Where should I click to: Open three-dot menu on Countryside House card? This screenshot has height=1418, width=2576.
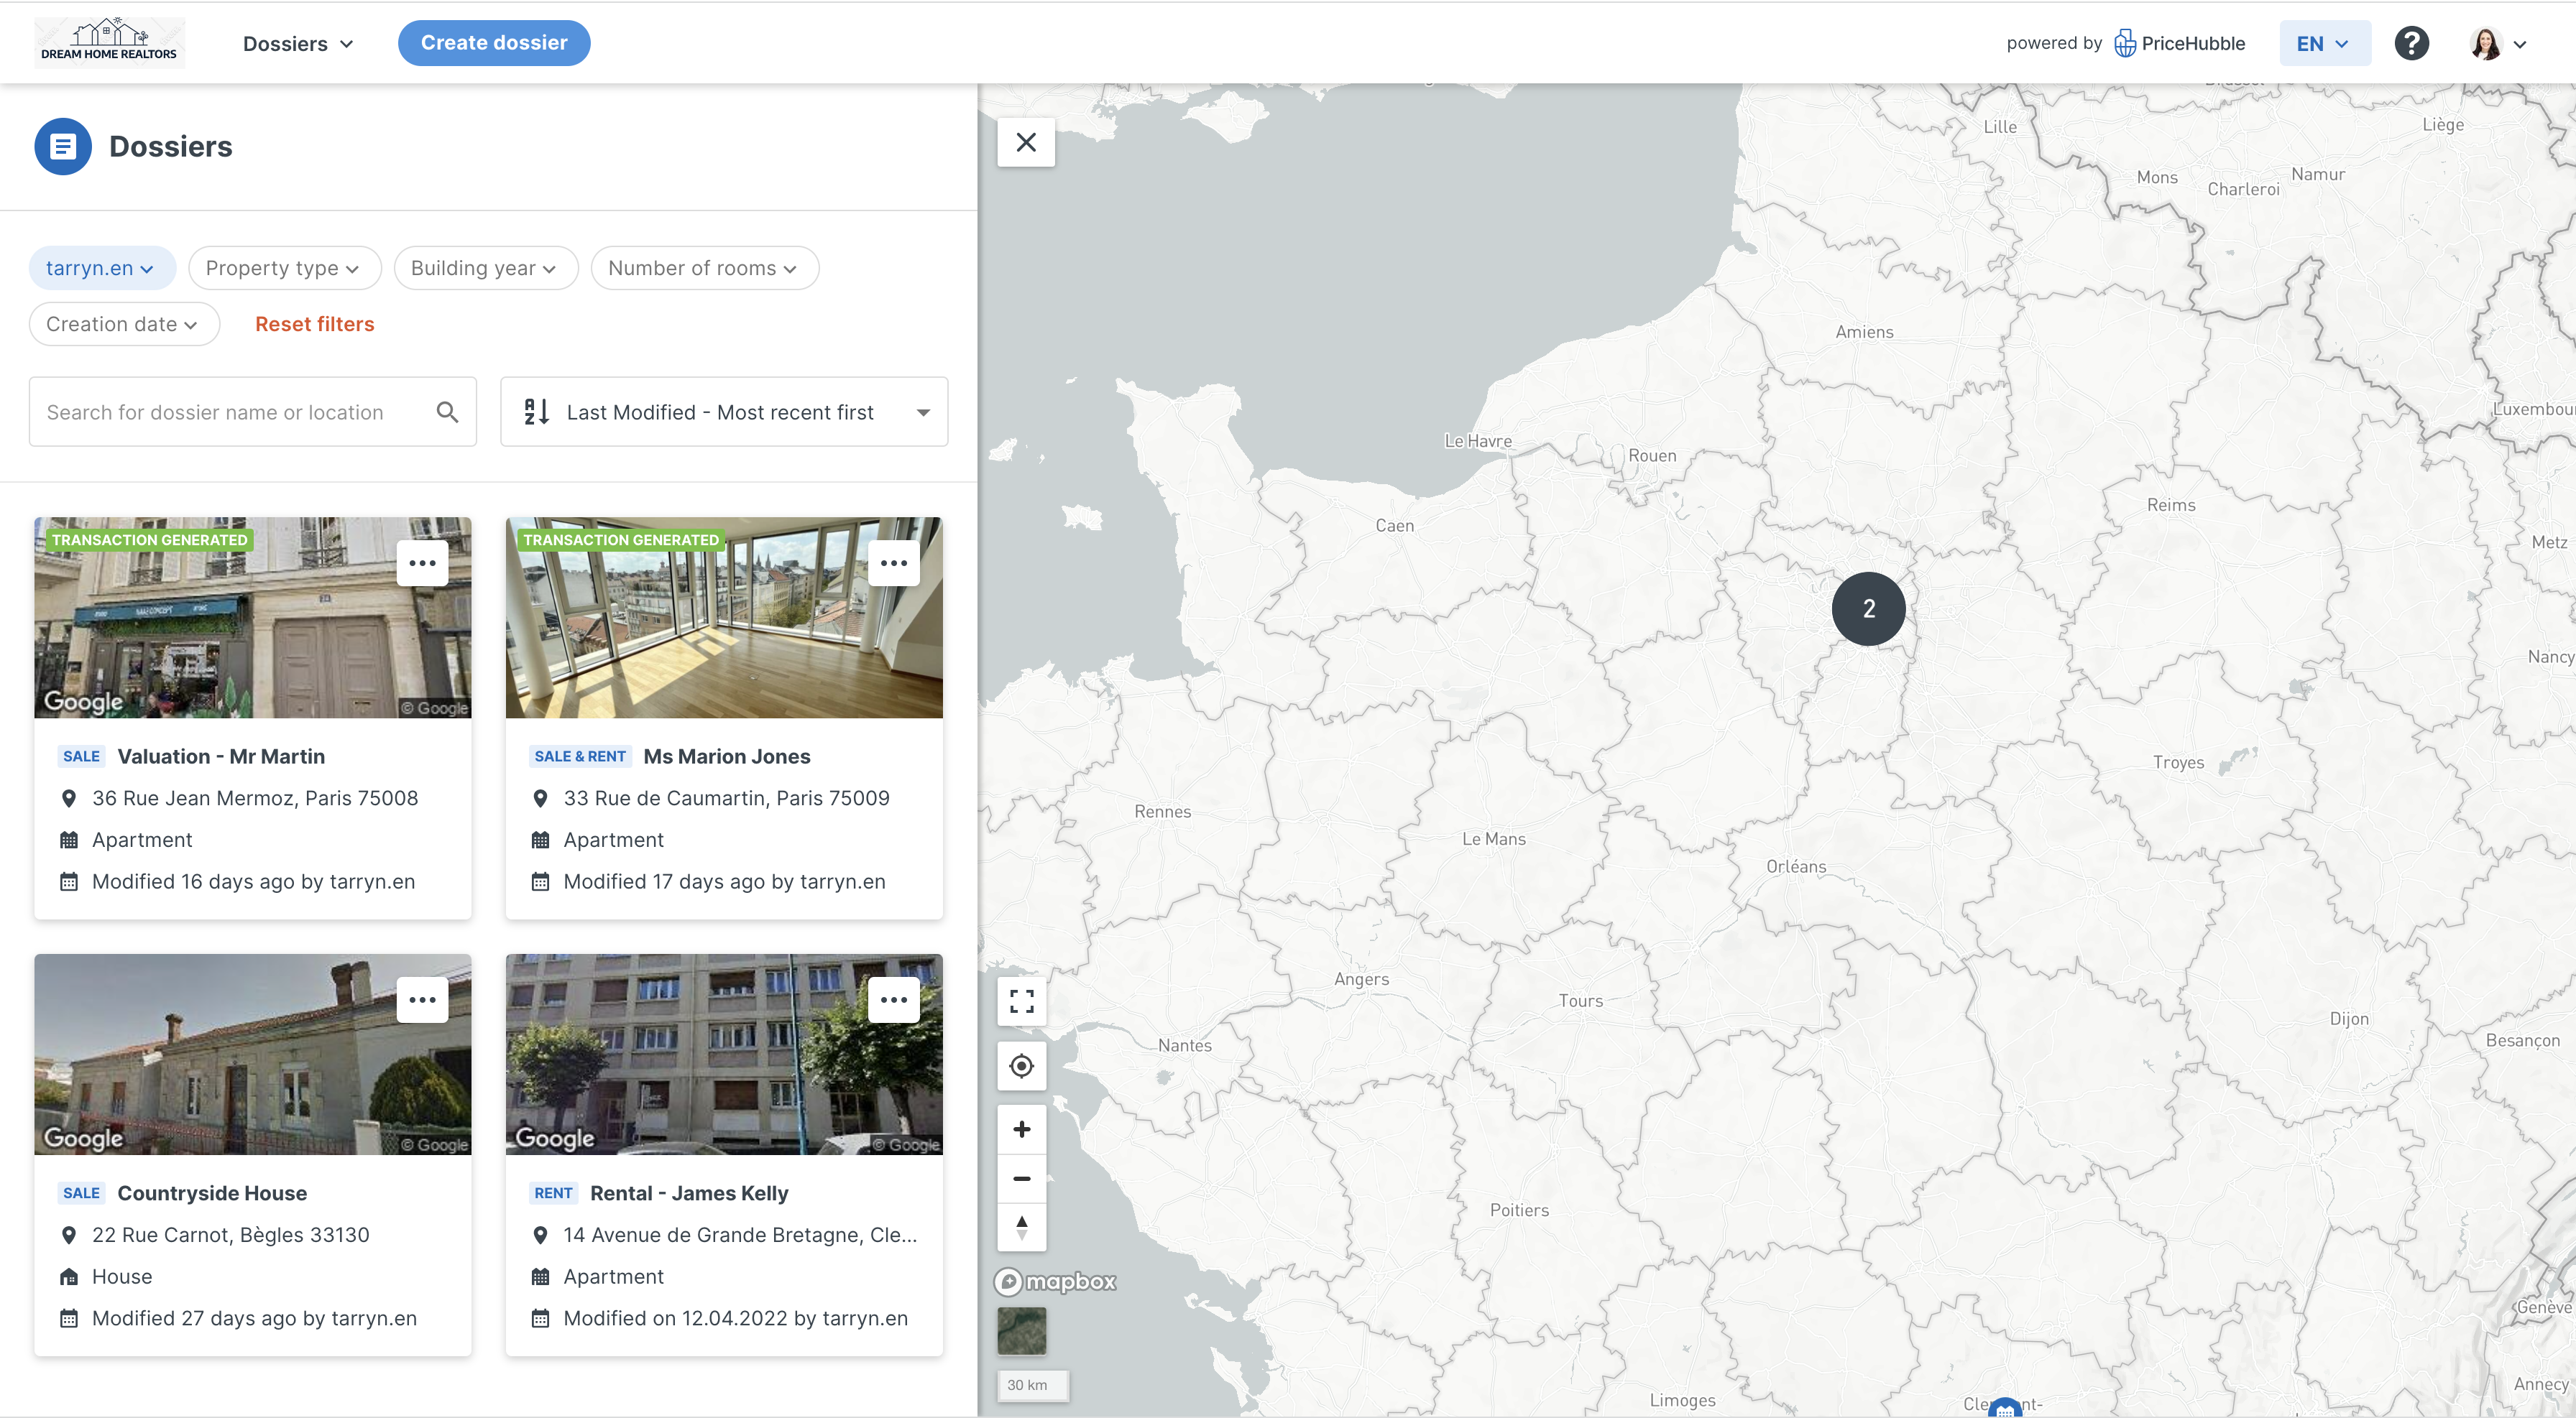pos(422,1001)
